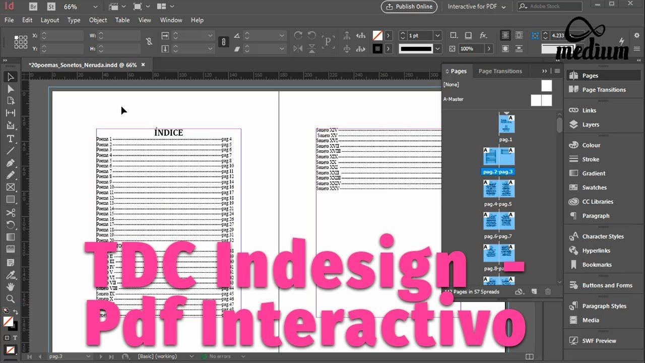The height and width of the screenshot is (363, 645).
Task: Open the Window menu
Action: [x=171, y=20]
